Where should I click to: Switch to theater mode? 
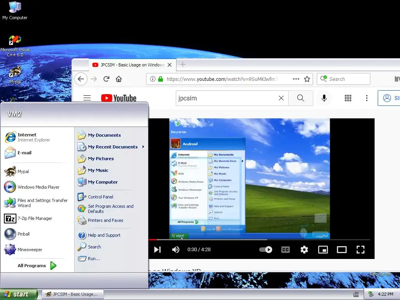341,250
